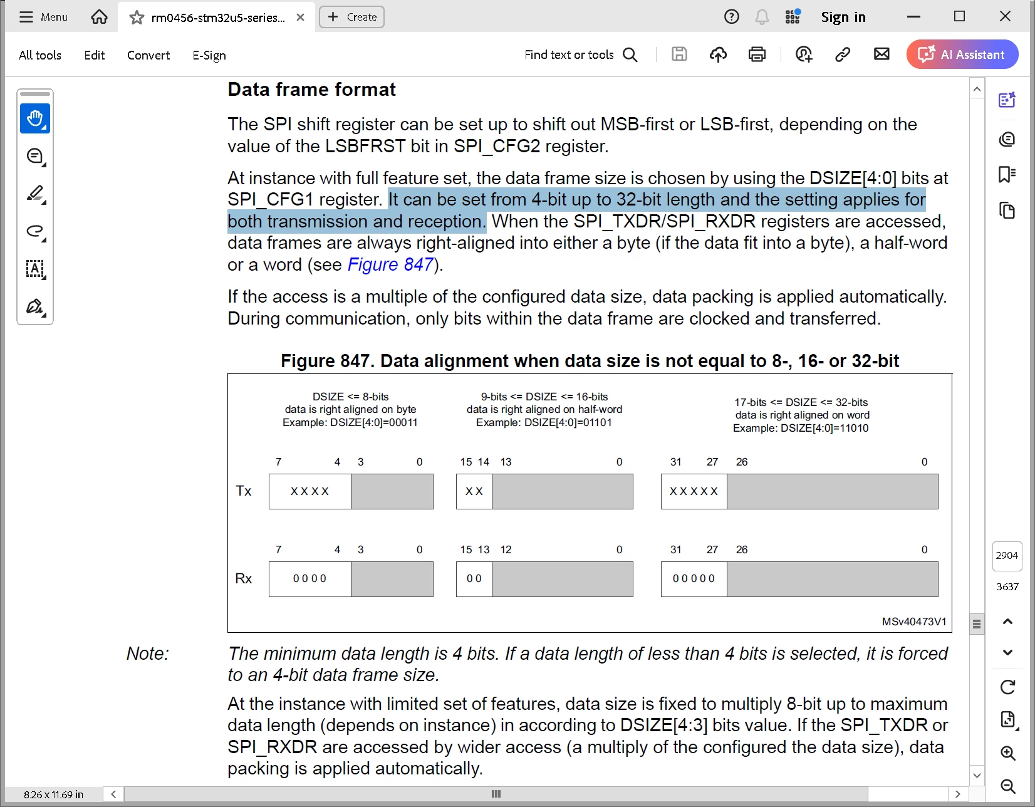Screen dimensions: 1035x807
Task: Zoom out with the magnifier minus
Action: pyautogui.click(x=1007, y=786)
